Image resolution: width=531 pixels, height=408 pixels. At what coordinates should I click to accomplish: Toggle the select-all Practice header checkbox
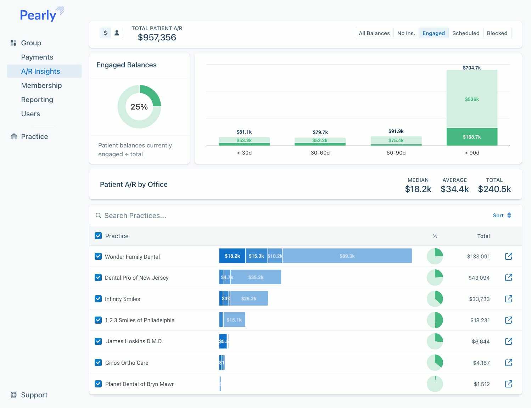point(98,236)
